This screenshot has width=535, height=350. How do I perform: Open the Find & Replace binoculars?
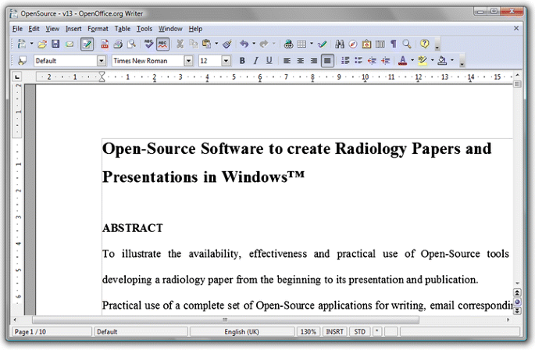(x=340, y=45)
